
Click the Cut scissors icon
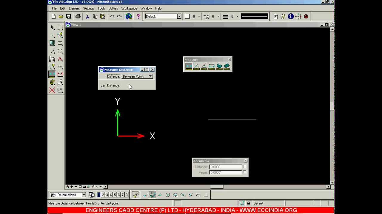[87, 16]
